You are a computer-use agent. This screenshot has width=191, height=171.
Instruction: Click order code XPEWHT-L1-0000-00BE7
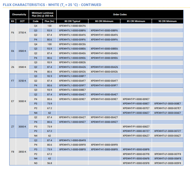72,90
